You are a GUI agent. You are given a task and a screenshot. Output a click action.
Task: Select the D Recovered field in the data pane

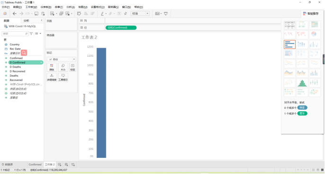[x=18, y=71]
